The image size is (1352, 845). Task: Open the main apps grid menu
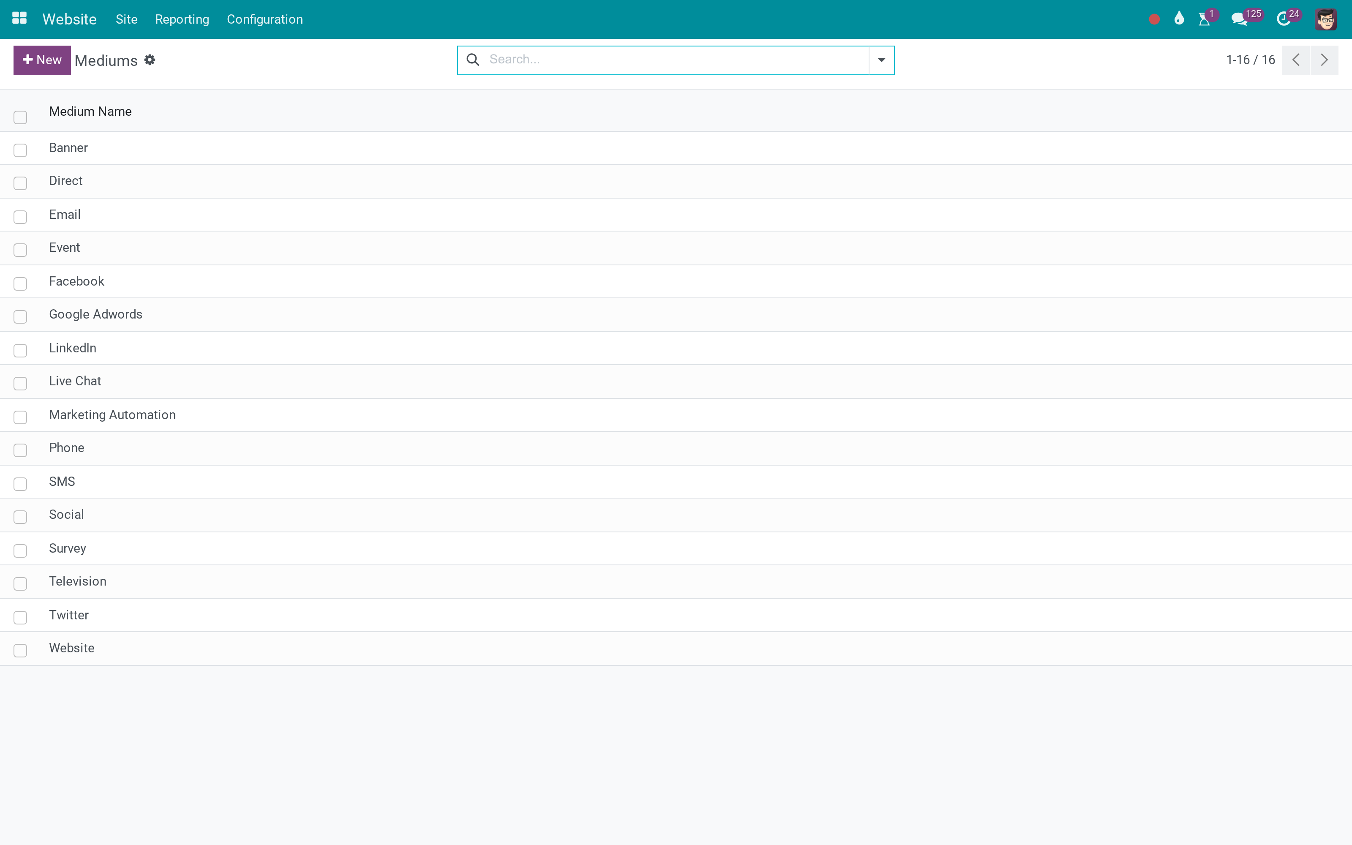[x=19, y=19]
